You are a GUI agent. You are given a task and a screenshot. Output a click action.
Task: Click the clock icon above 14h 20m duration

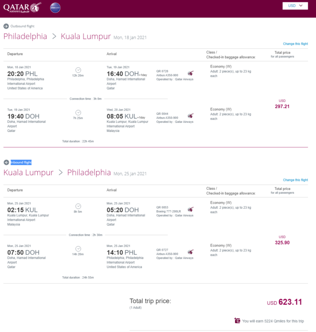coord(78,249)
